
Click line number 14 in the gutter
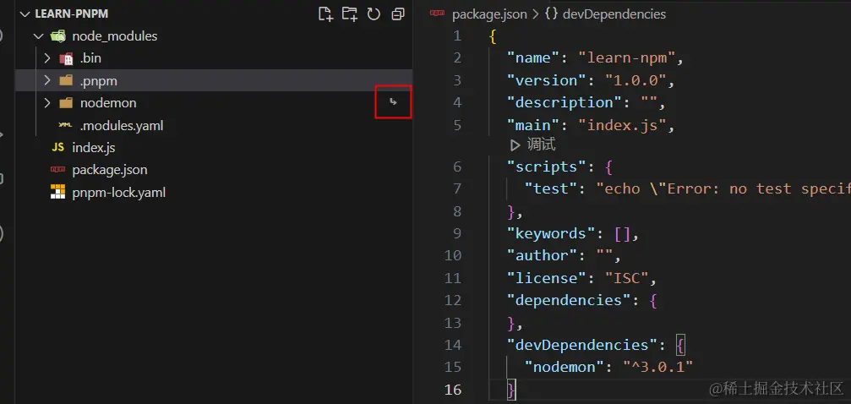(x=453, y=345)
